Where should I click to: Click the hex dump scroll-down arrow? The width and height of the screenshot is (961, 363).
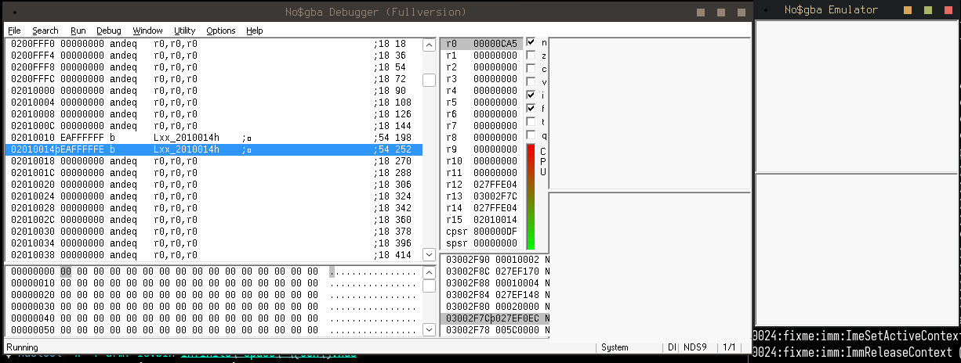click(x=429, y=330)
